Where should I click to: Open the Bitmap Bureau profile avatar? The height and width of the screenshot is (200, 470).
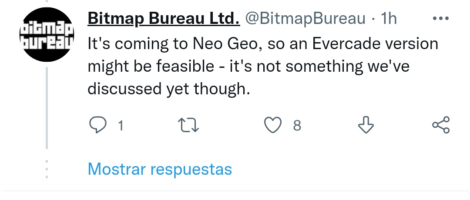(x=47, y=35)
